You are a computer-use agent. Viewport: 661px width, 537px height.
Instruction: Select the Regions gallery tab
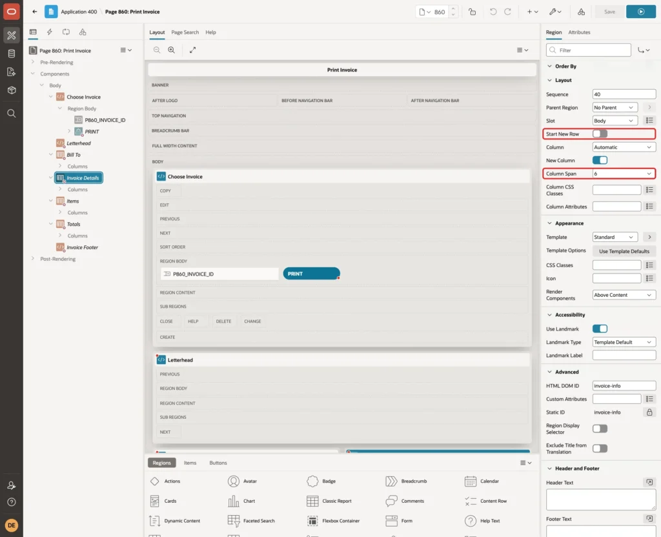162,463
